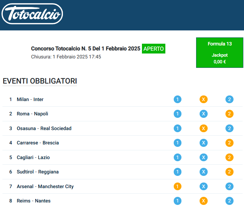The height and width of the screenshot is (207, 244).
Task: Choose X draw for Carrarese - Brescia
Action: coord(203,143)
